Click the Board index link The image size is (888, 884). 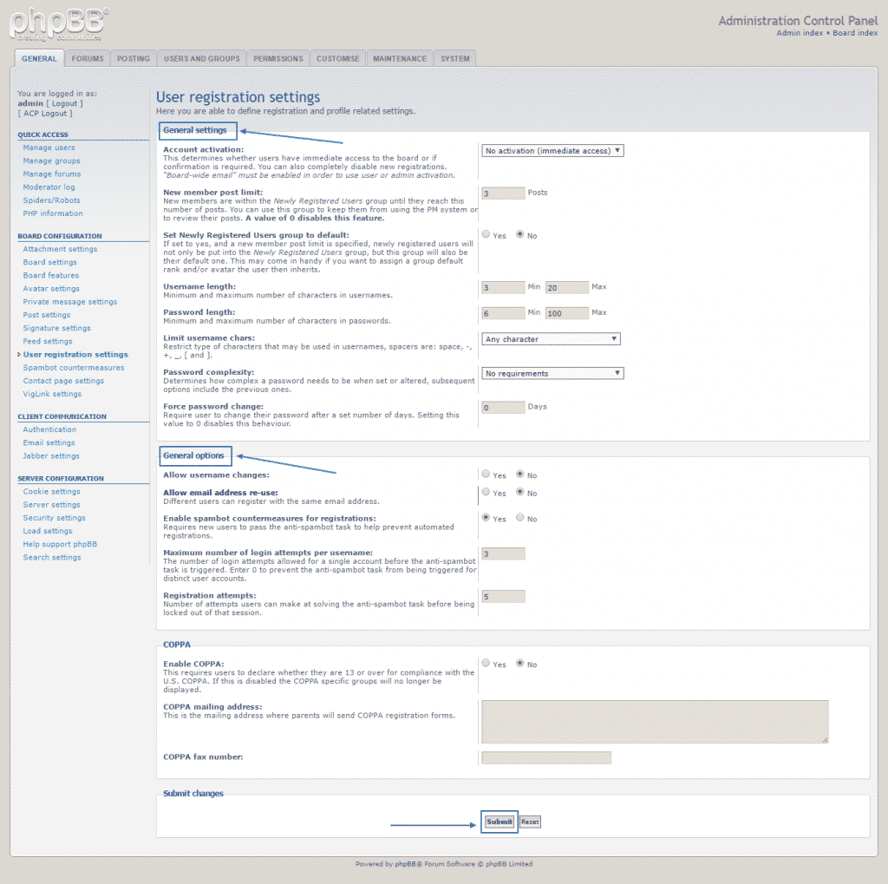(x=855, y=33)
